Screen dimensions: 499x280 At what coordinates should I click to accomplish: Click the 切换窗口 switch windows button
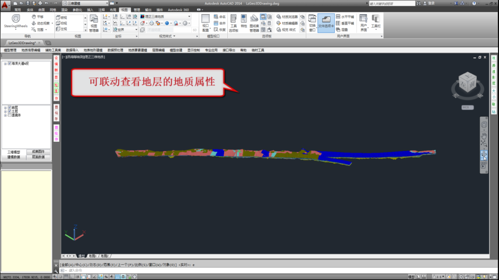click(x=312, y=23)
